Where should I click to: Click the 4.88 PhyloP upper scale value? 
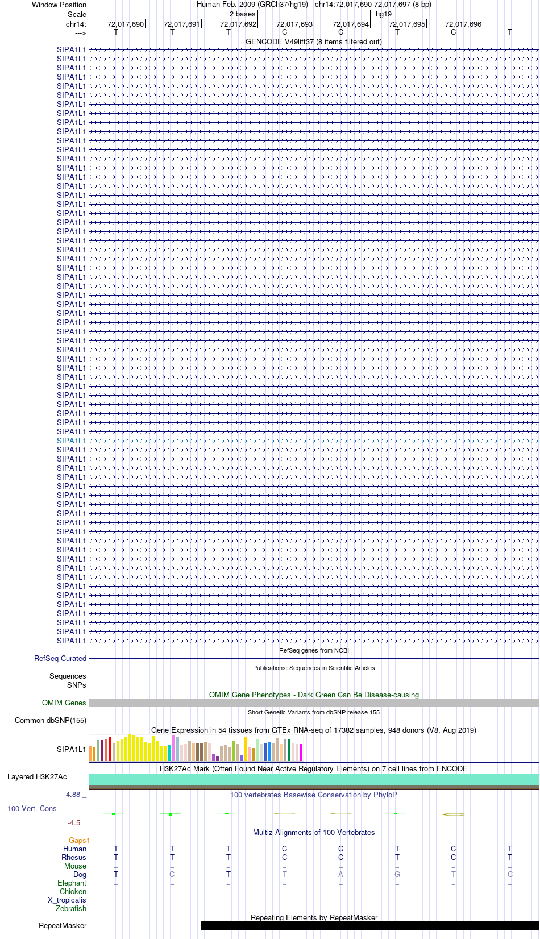(73, 795)
